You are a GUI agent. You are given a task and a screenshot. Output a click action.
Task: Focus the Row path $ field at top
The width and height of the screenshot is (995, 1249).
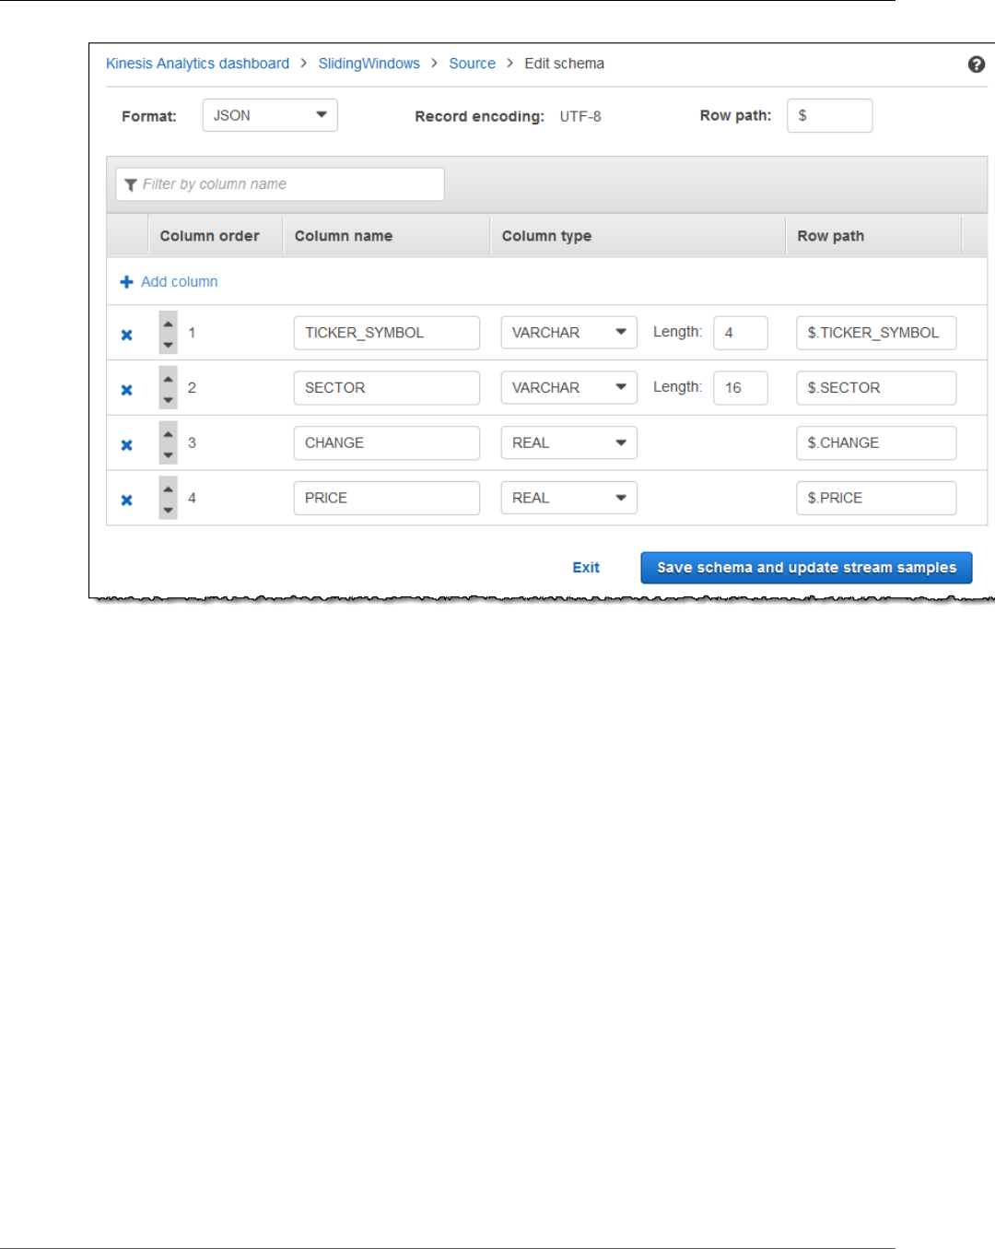point(829,115)
